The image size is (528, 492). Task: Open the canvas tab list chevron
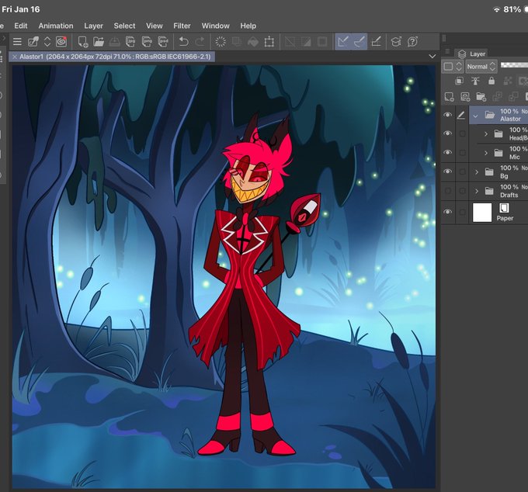coord(432,56)
